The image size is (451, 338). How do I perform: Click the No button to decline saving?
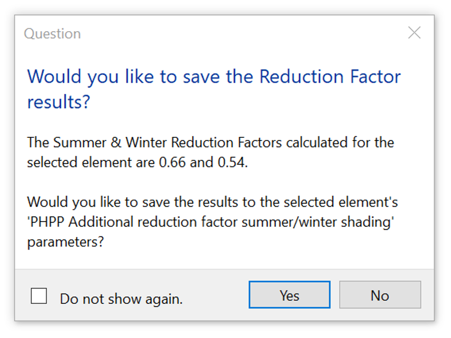click(379, 295)
